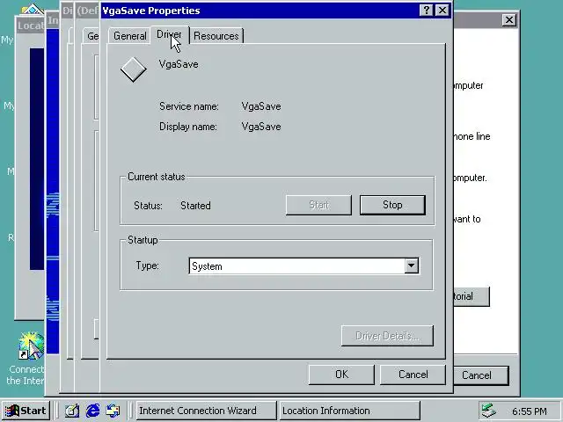Click the Started status text
Image resolution: width=563 pixels, height=422 pixels.
coord(195,206)
